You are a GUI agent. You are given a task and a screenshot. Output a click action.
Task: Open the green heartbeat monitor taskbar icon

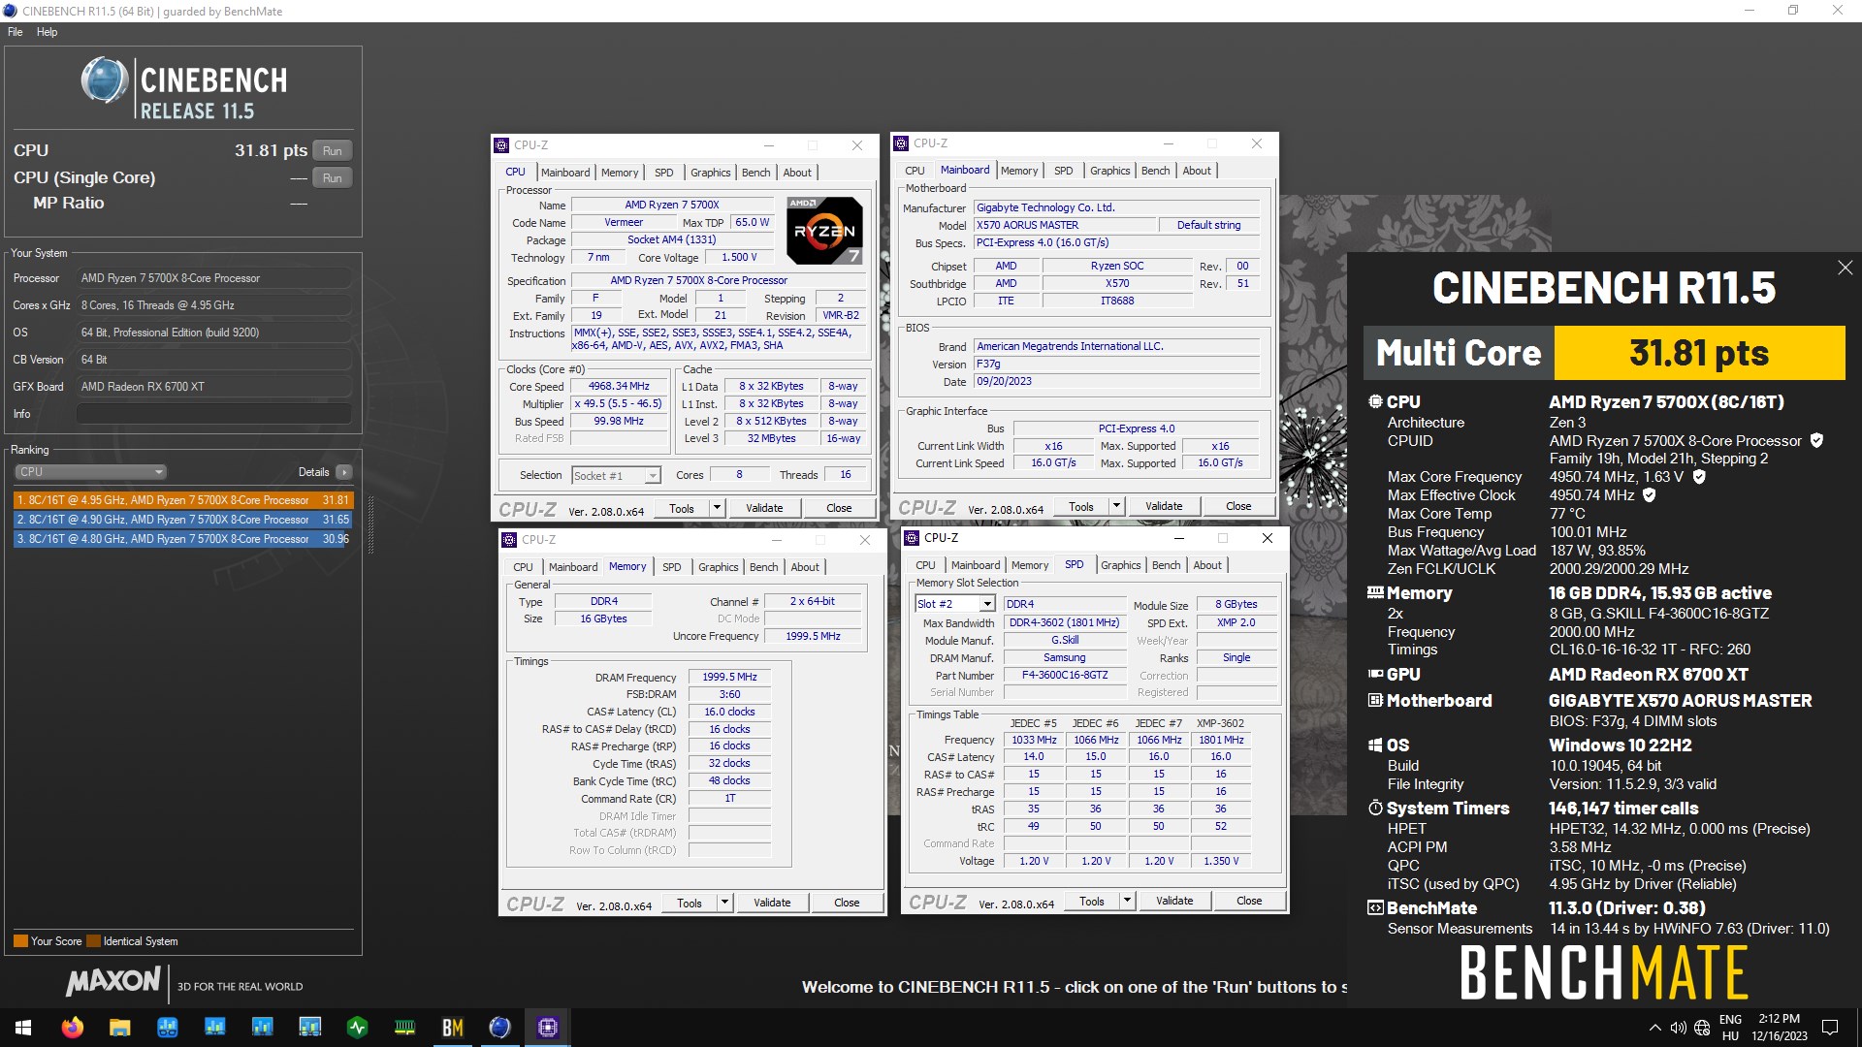point(358,1028)
